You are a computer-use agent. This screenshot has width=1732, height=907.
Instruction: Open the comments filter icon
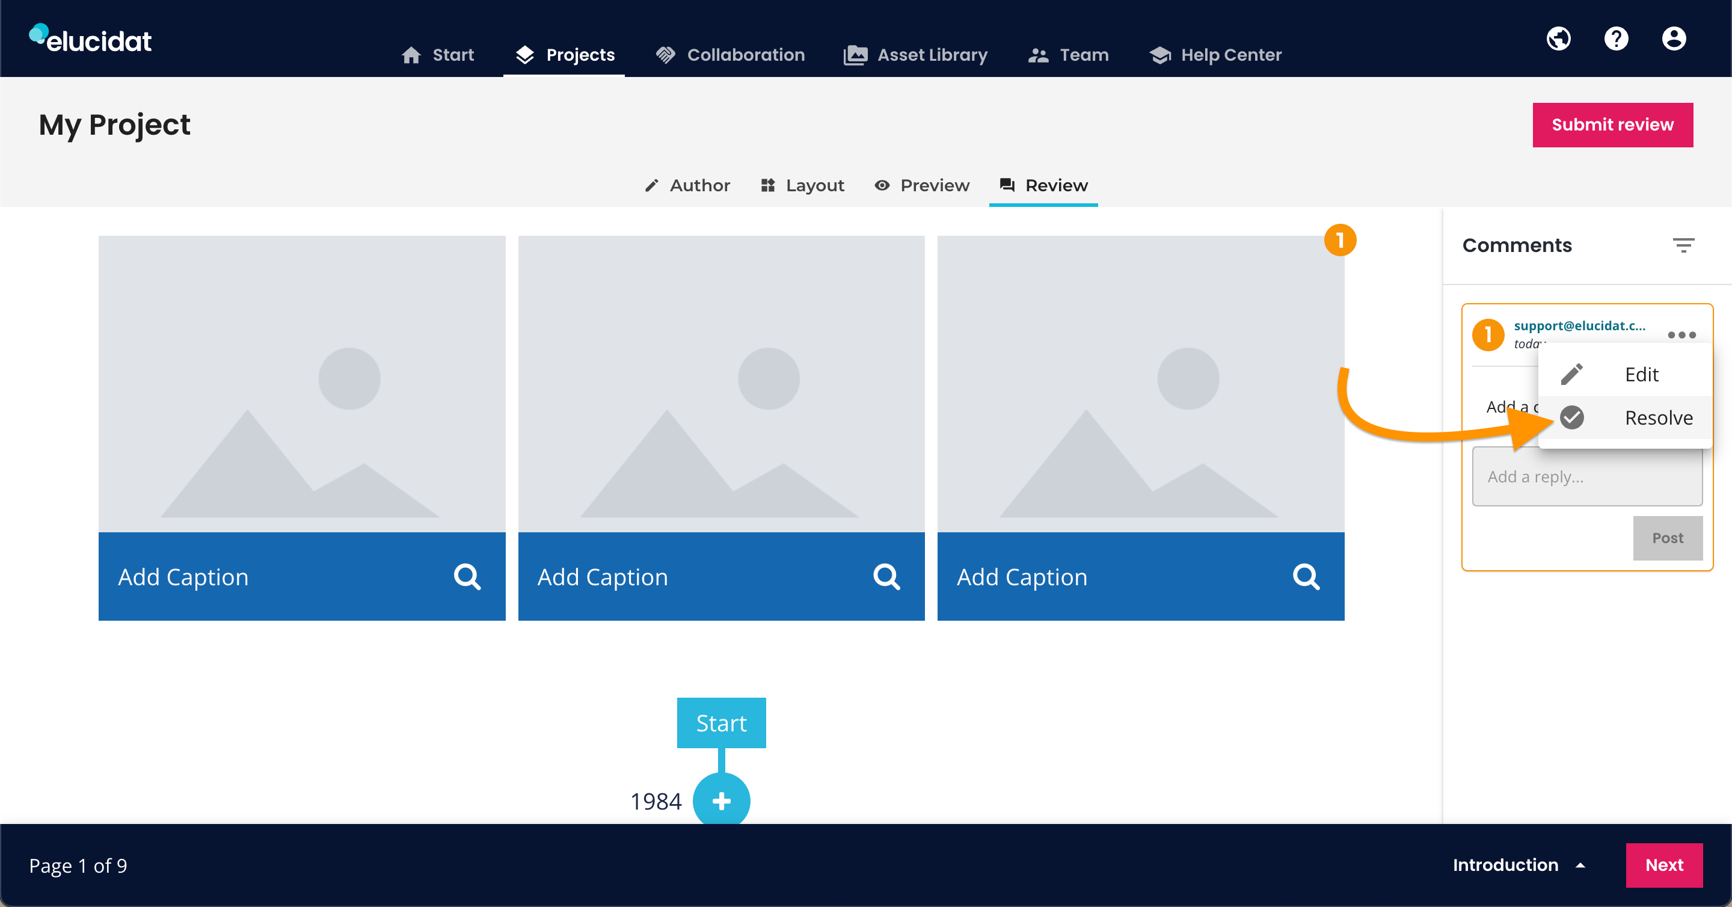(1684, 245)
